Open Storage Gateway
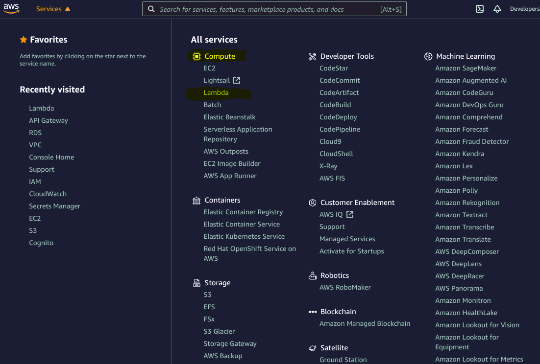The width and height of the screenshot is (540, 364). (230, 344)
